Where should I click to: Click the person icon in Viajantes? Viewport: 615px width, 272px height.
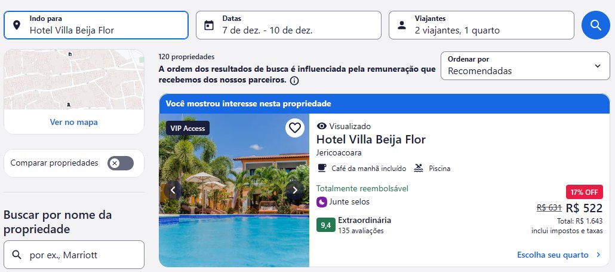402,26
